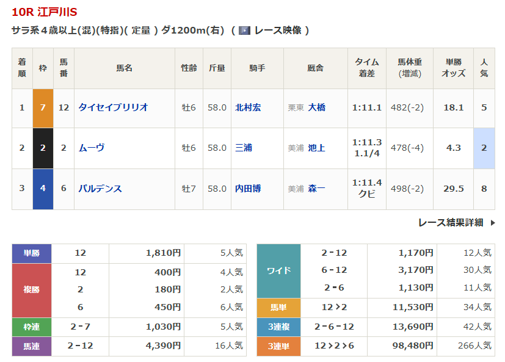Click the arrow beside レース結果詳細
Viewport: 505px width, 362px height.
pyautogui.click(x=493, y=223)
